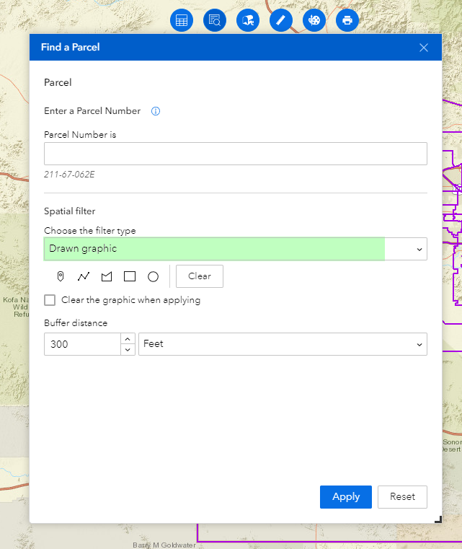This screenshot has height=549, width=462.
Task: Open the mailbox notification widget
Action: click(248, 20)
